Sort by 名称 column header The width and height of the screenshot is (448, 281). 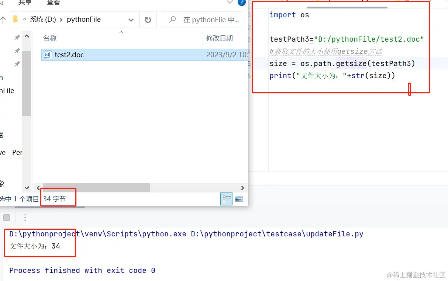[x=50, y=38]
